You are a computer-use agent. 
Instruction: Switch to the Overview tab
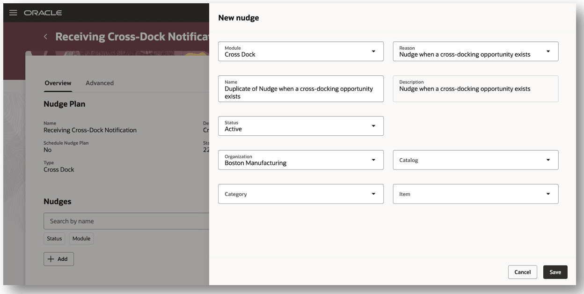(58, 83)
